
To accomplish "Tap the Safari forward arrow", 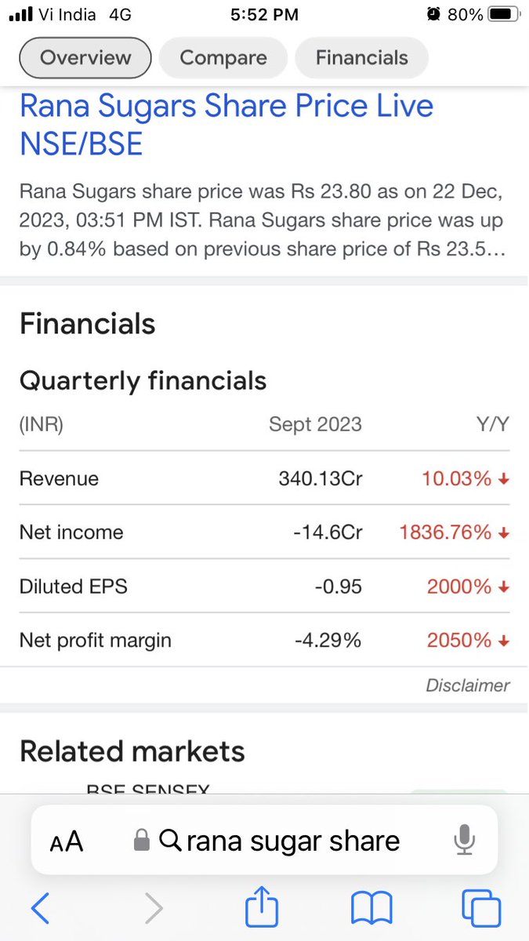I will [154, 908].
